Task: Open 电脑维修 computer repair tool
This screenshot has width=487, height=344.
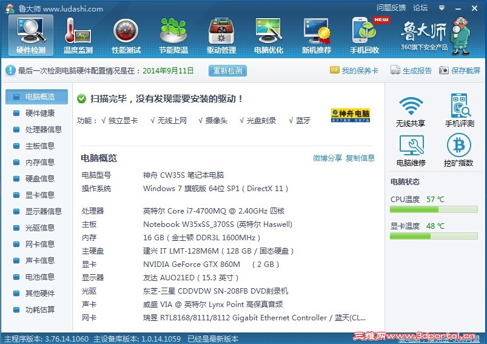Action: point(411,150)
